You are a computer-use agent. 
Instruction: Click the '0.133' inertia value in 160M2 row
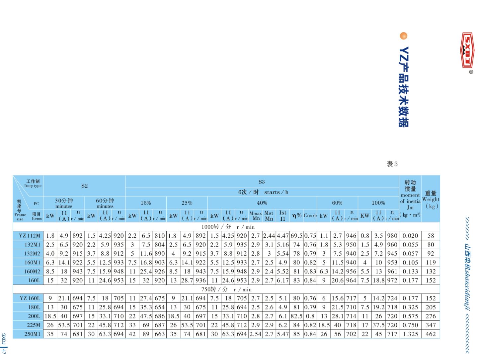click(x=410, y=272)
